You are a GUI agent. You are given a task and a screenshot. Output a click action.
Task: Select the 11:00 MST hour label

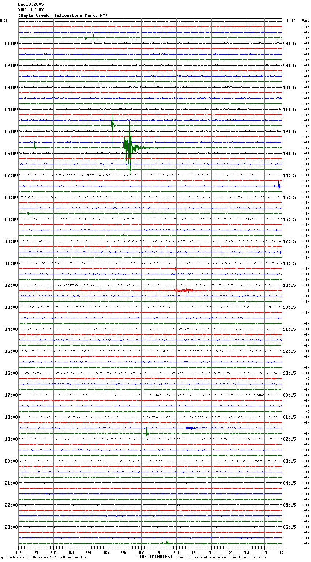11,263
